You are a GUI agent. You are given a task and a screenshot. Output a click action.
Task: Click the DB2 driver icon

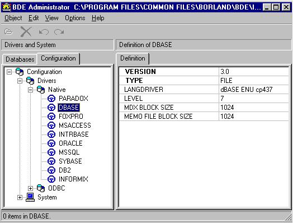[x=51, y=170]
